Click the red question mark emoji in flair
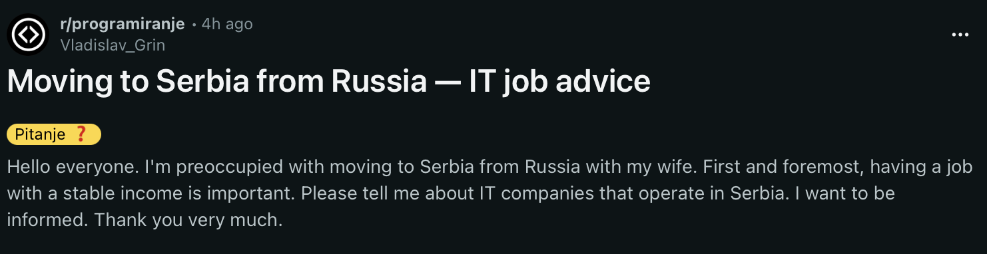The height and width of the screenshot is (254, 987). [81, 134]
